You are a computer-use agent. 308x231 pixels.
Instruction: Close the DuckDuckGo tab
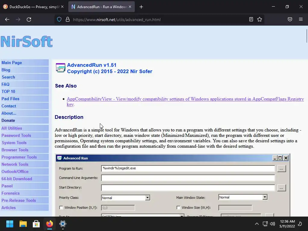tap(62, 7)
